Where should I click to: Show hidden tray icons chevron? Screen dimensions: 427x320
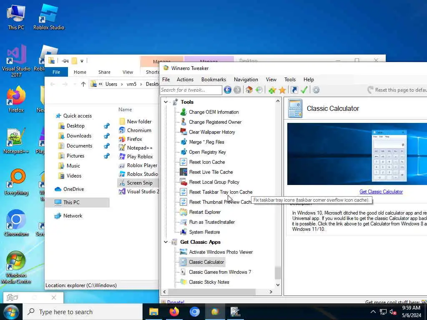[373, 312]
